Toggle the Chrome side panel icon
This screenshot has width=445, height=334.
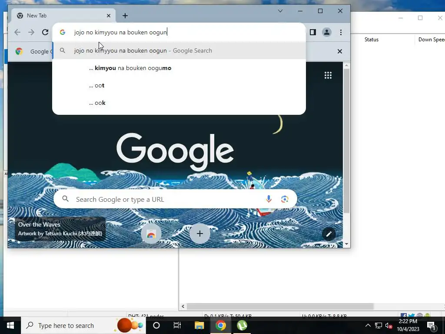click(x=313, y=32)
